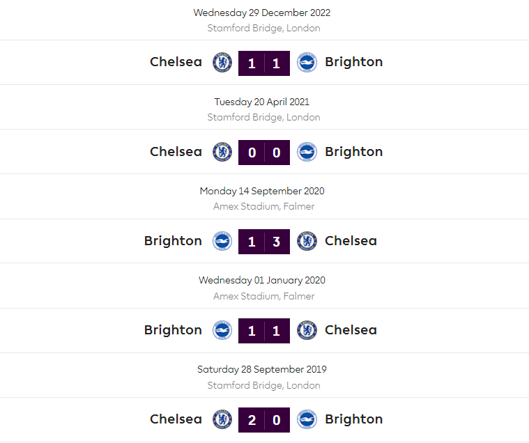Click Brighton crest in 14 September 2020 match

222,241
